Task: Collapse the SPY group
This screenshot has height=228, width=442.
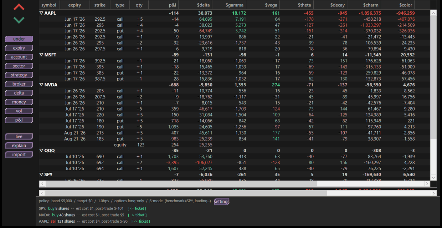Action: pyautogui.click(x=41, y=174)
